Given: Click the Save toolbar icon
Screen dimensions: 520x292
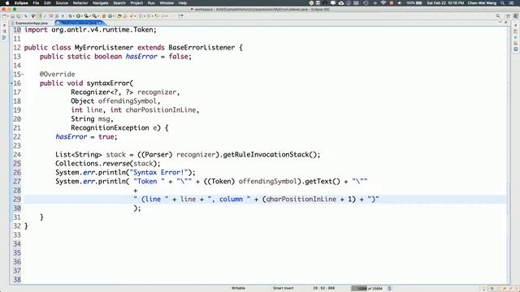Looking at the screenshot, I should click(12, 16).
